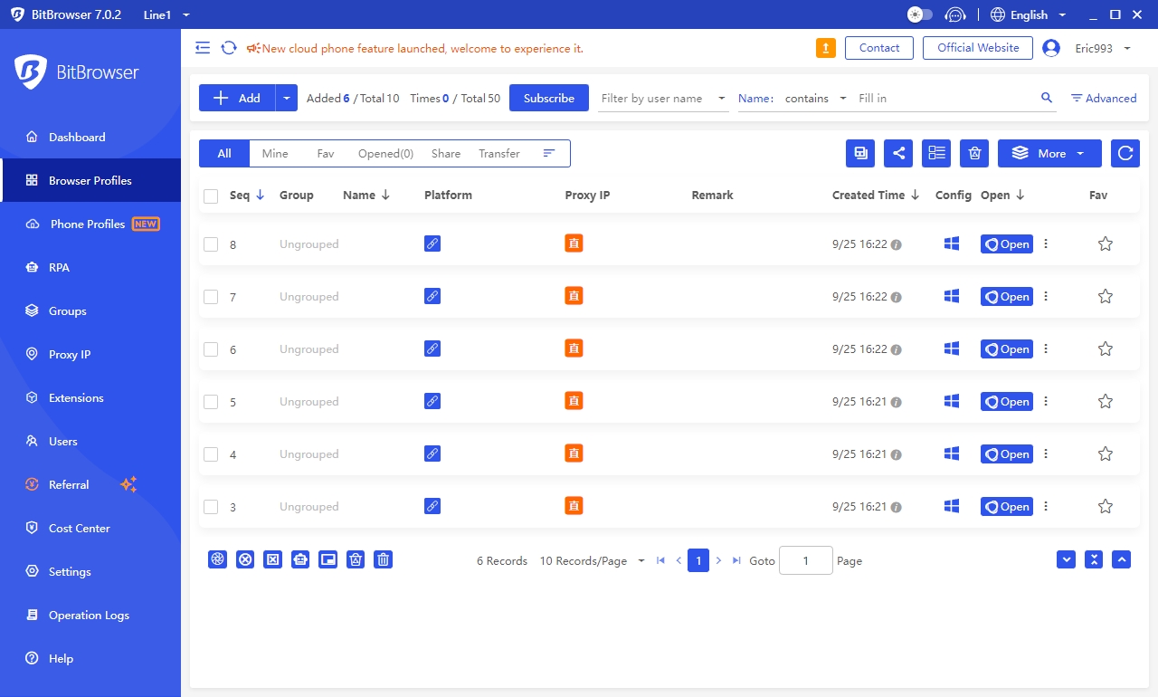The image size is (1158, 697).
Task: Open the contains condition dropdown
Action: pyautogui.click(x=815, y=98)
